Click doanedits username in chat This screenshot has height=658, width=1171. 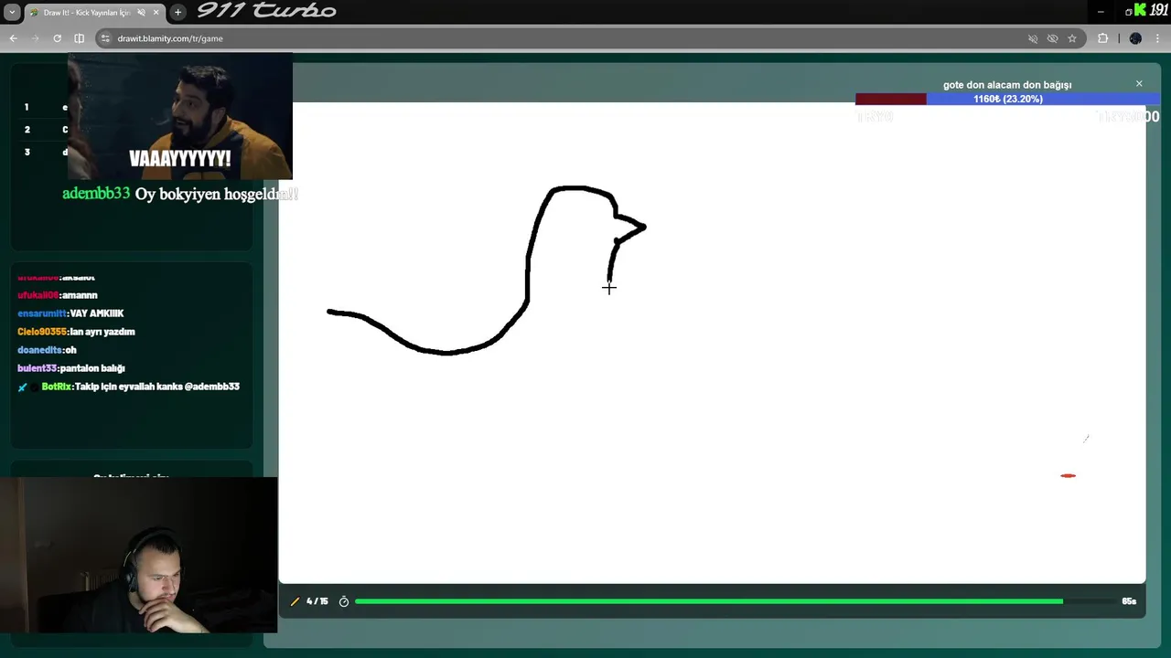pyautogui.click(x=39, y=350)
